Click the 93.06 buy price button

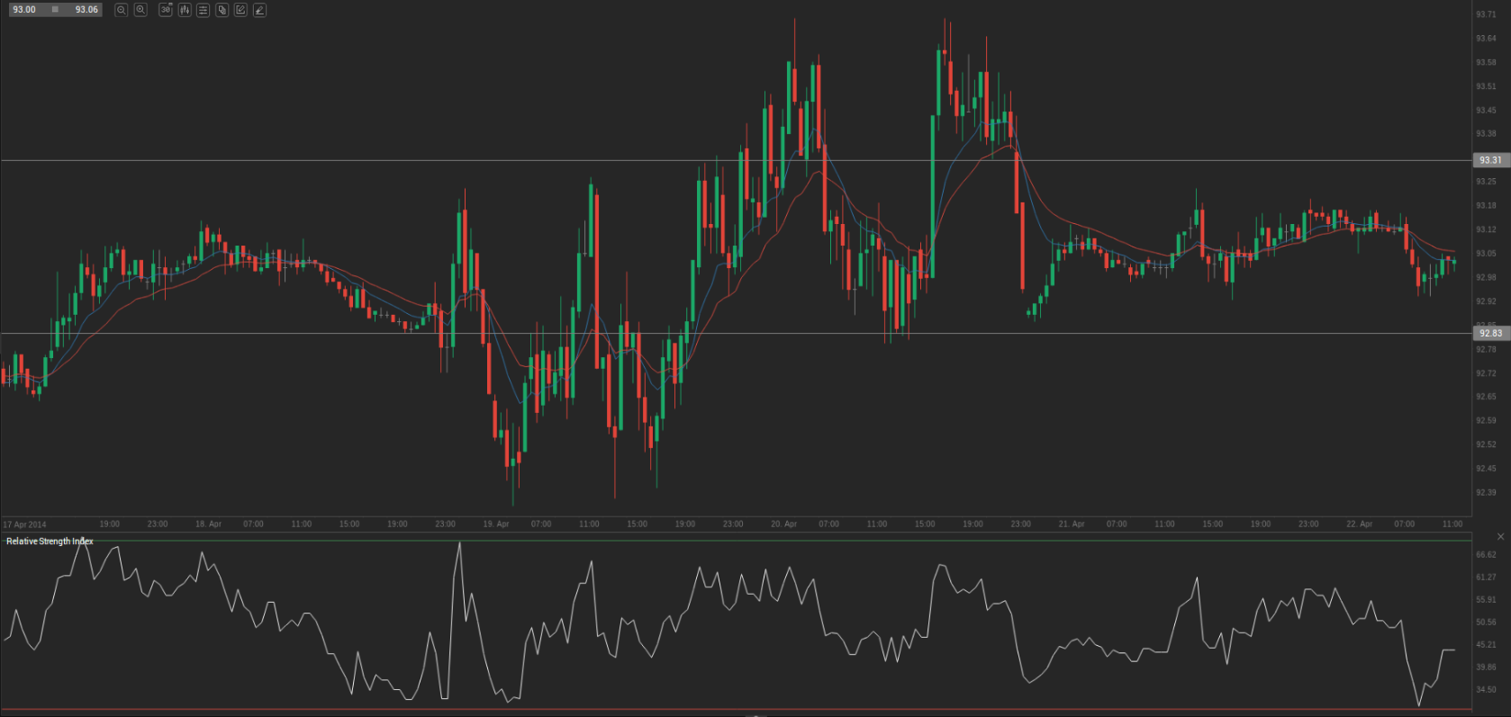pyautogui.click(x=86, y=10)
